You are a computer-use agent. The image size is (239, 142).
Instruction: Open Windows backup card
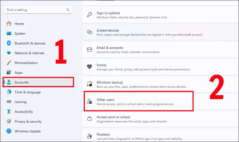click(x=160, y=84)
